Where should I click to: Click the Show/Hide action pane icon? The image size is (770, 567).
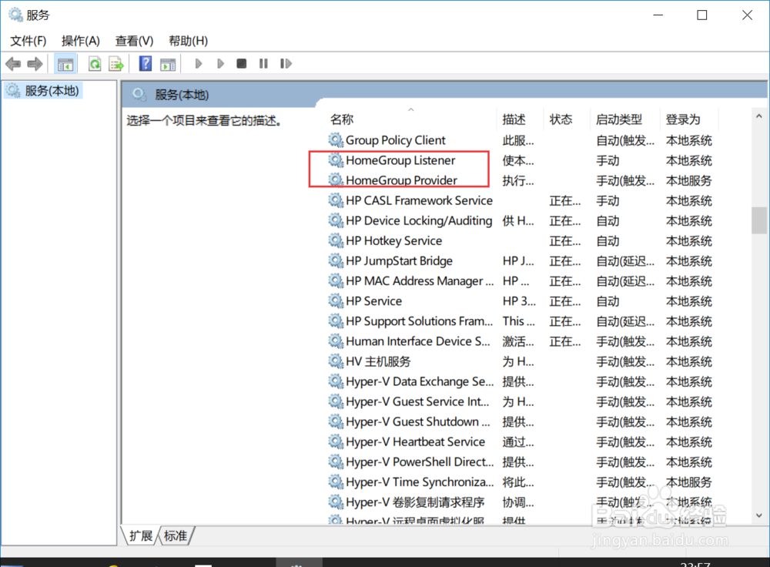coord(168,63)
